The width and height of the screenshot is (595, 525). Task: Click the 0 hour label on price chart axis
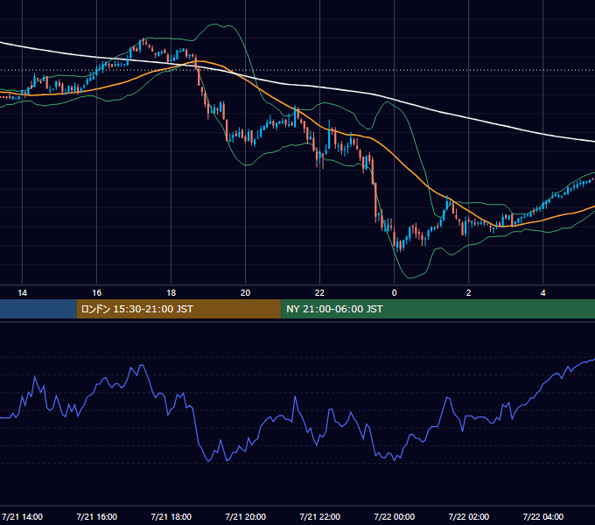[x=395, y=293]
